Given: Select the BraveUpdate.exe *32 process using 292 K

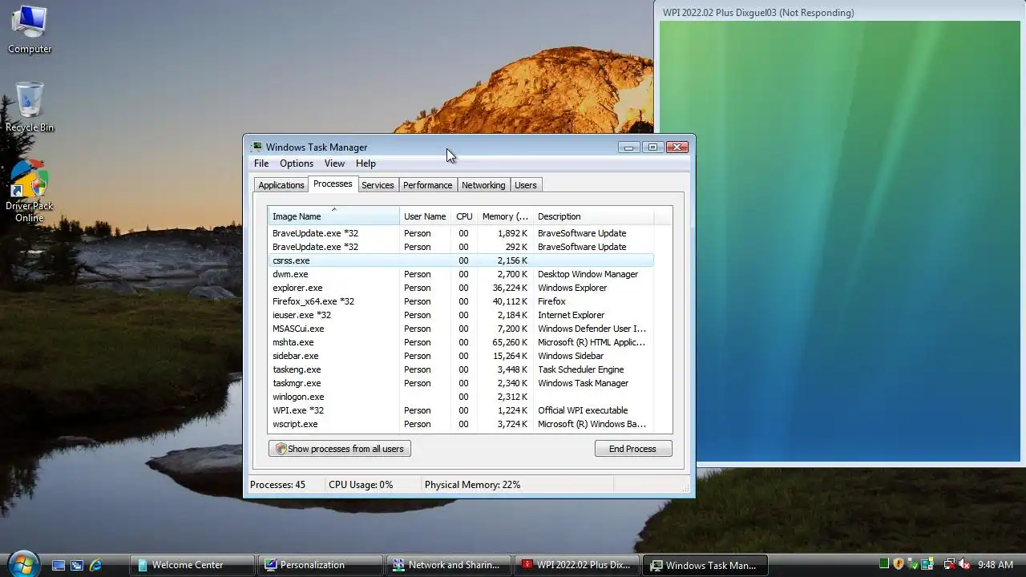Looking at the screenshot, I should (461, 247).
